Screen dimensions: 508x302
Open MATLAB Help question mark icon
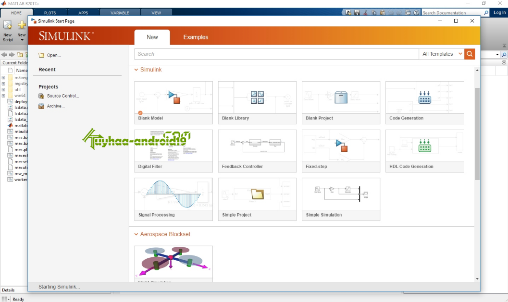click(416, 12)
